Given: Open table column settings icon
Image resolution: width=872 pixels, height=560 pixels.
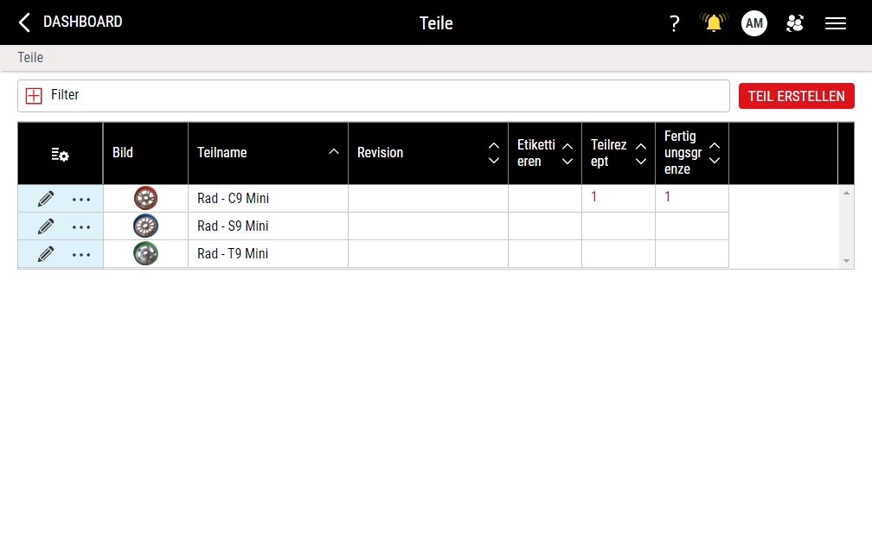Looking at the screenshot, I should point(60,154).
